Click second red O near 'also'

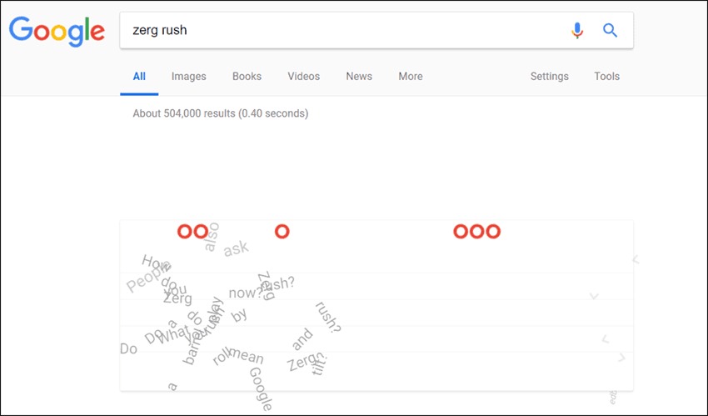pyautogui.click(x=201, y=231)
